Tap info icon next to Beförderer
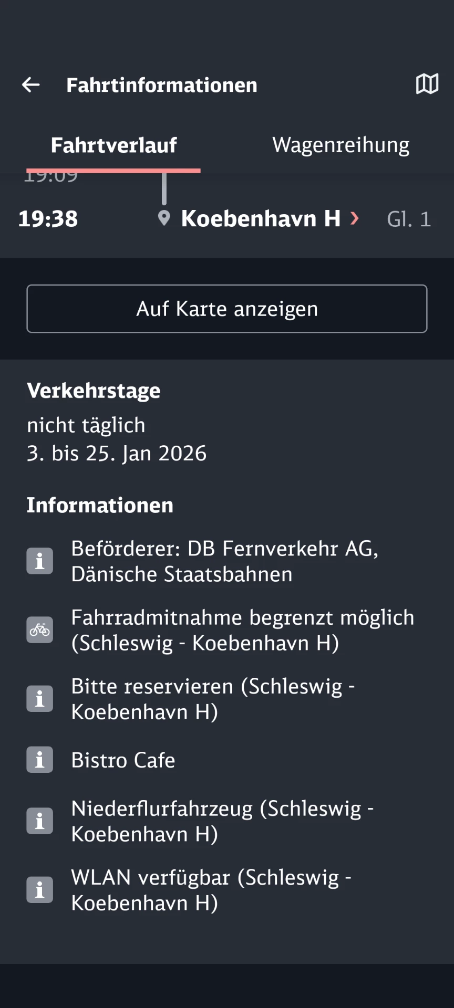The height and width of the screenshot is (1008, 454). pos(40,561)
